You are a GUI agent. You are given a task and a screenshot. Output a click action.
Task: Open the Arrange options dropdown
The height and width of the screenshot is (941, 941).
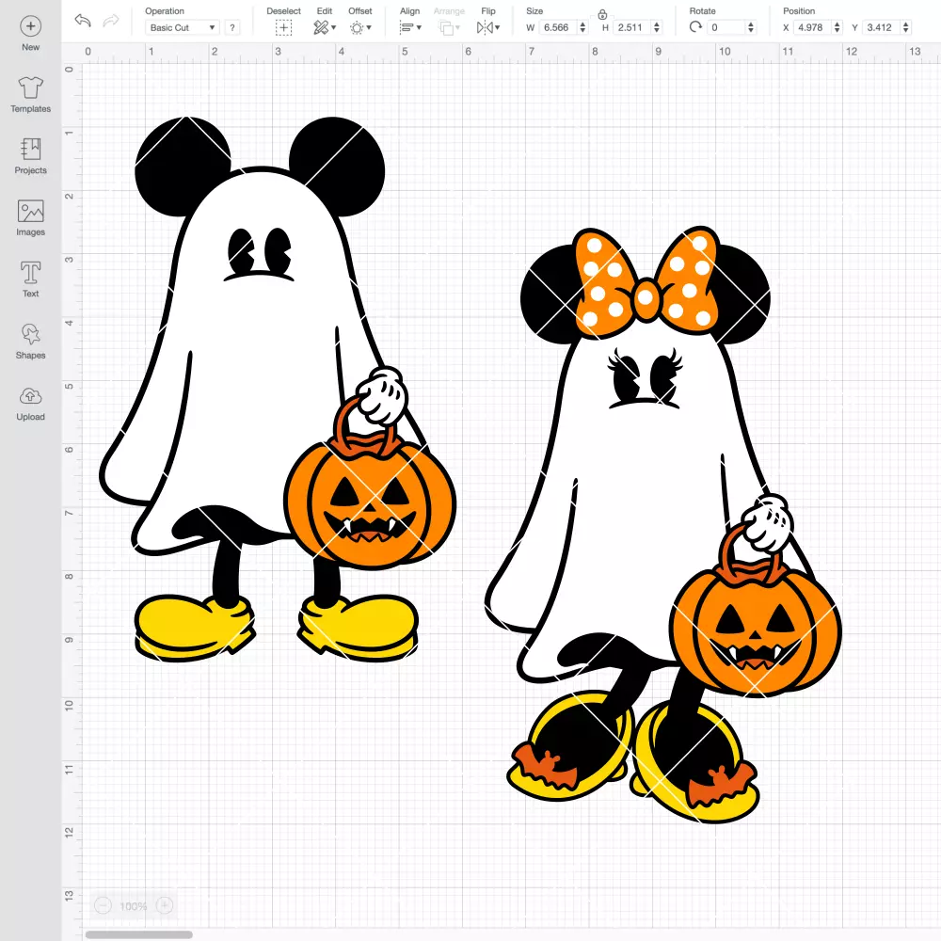tap(450, 27)
